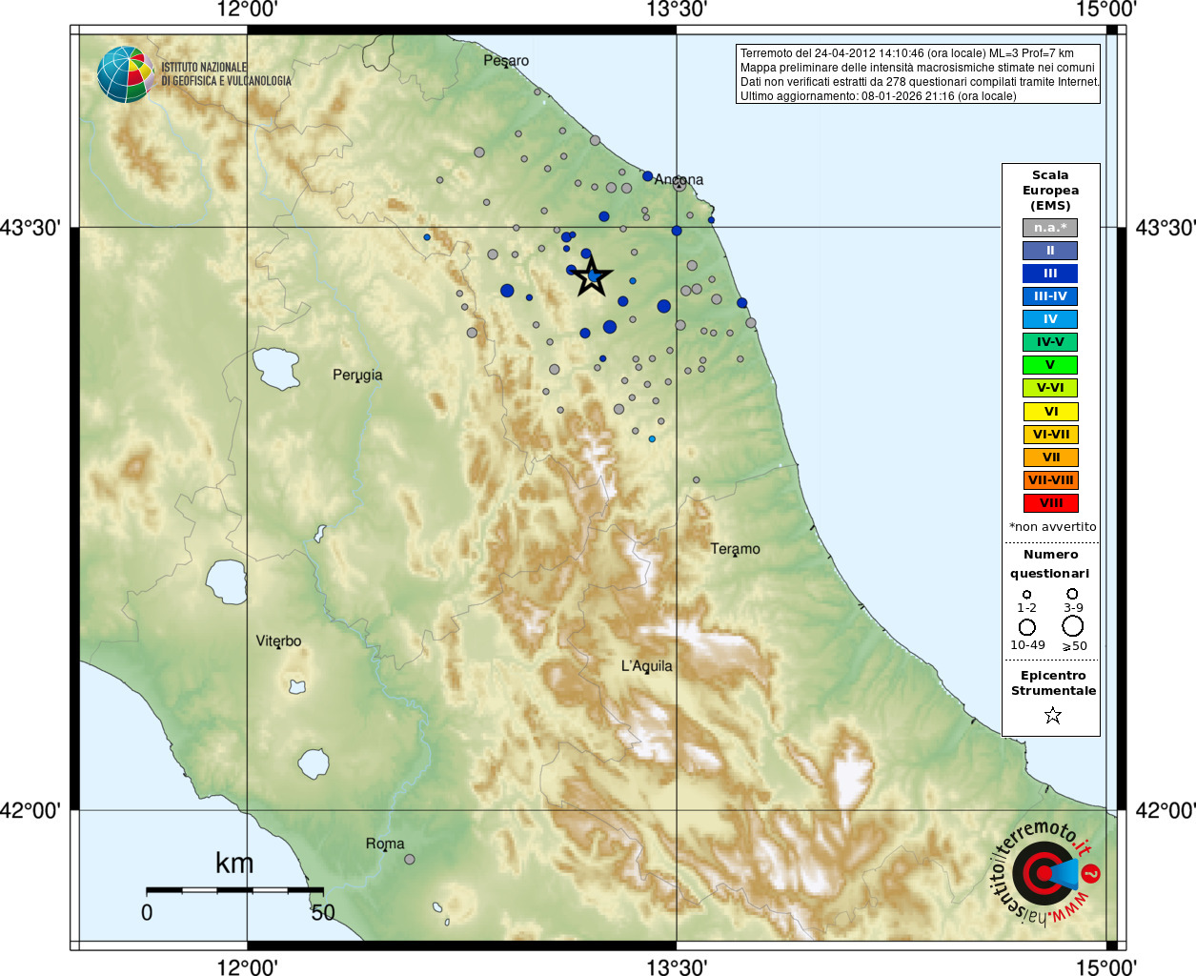Click the ISTITUTO NAZIONALE DI GEOFISICA text

pos(226,74)
